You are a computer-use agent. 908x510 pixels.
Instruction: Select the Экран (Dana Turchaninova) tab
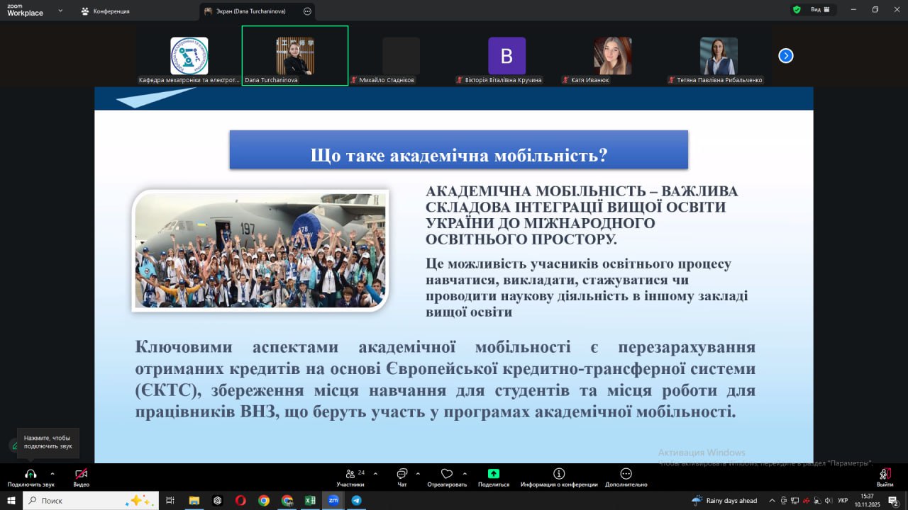pyautogui.click(x=252, y=11)
